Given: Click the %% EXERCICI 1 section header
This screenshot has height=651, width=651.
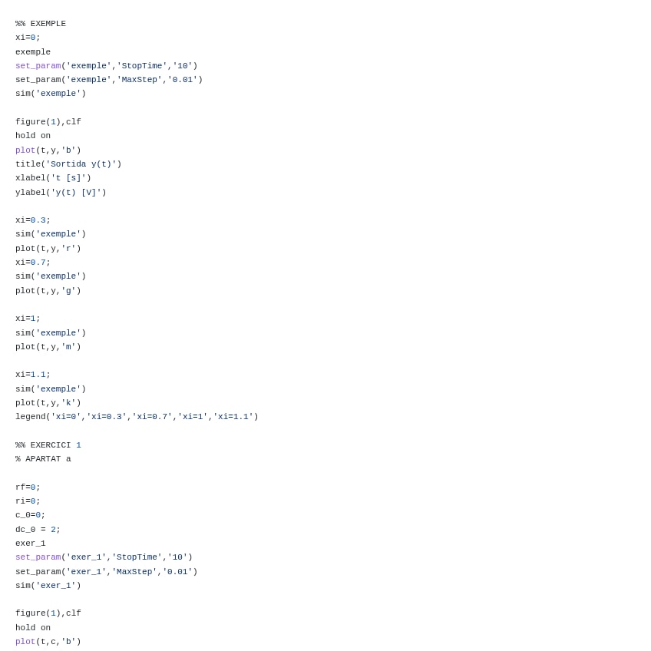Looking at the screenshot, I should coord(48,445).
